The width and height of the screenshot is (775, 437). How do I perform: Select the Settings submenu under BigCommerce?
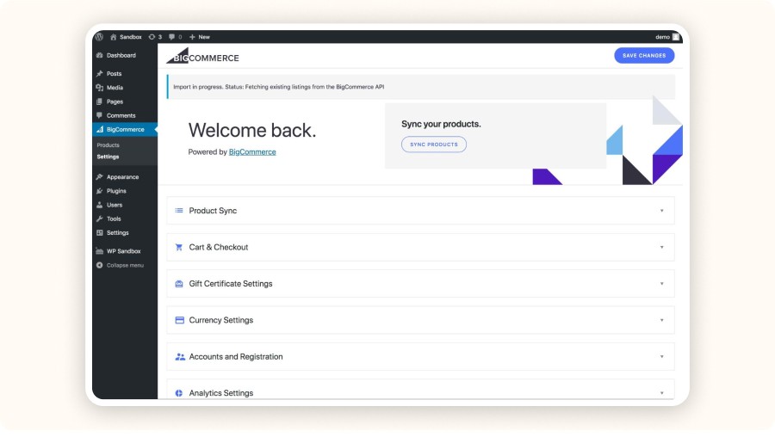(108, 157)
